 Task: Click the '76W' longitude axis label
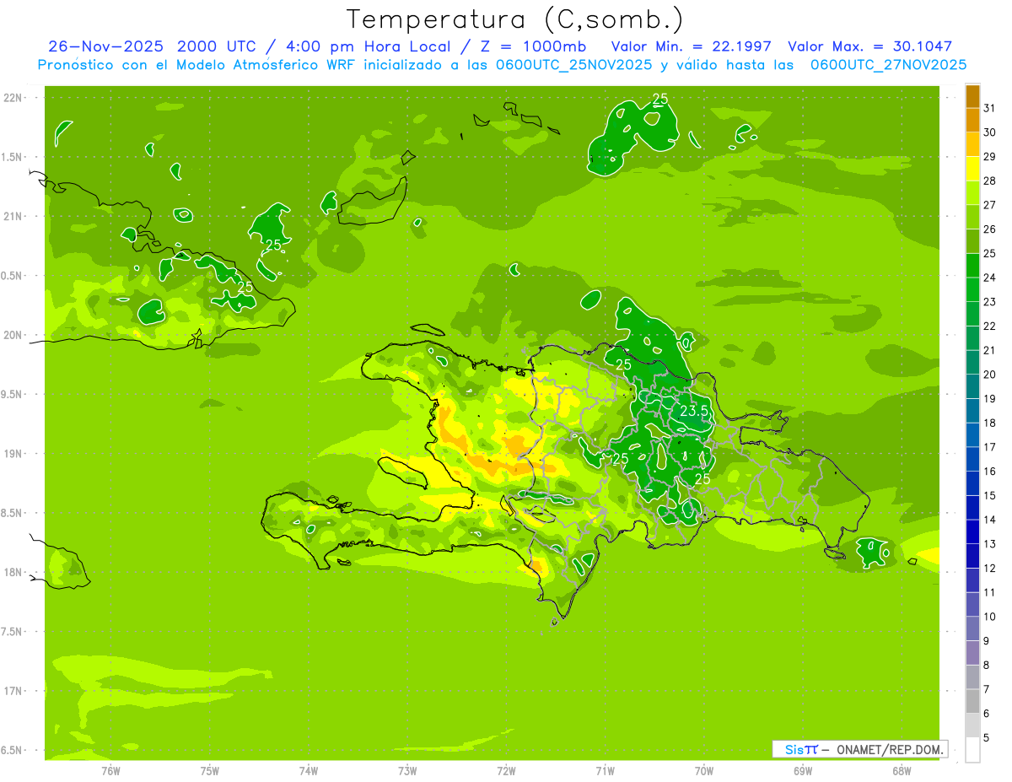click(110, 771)
